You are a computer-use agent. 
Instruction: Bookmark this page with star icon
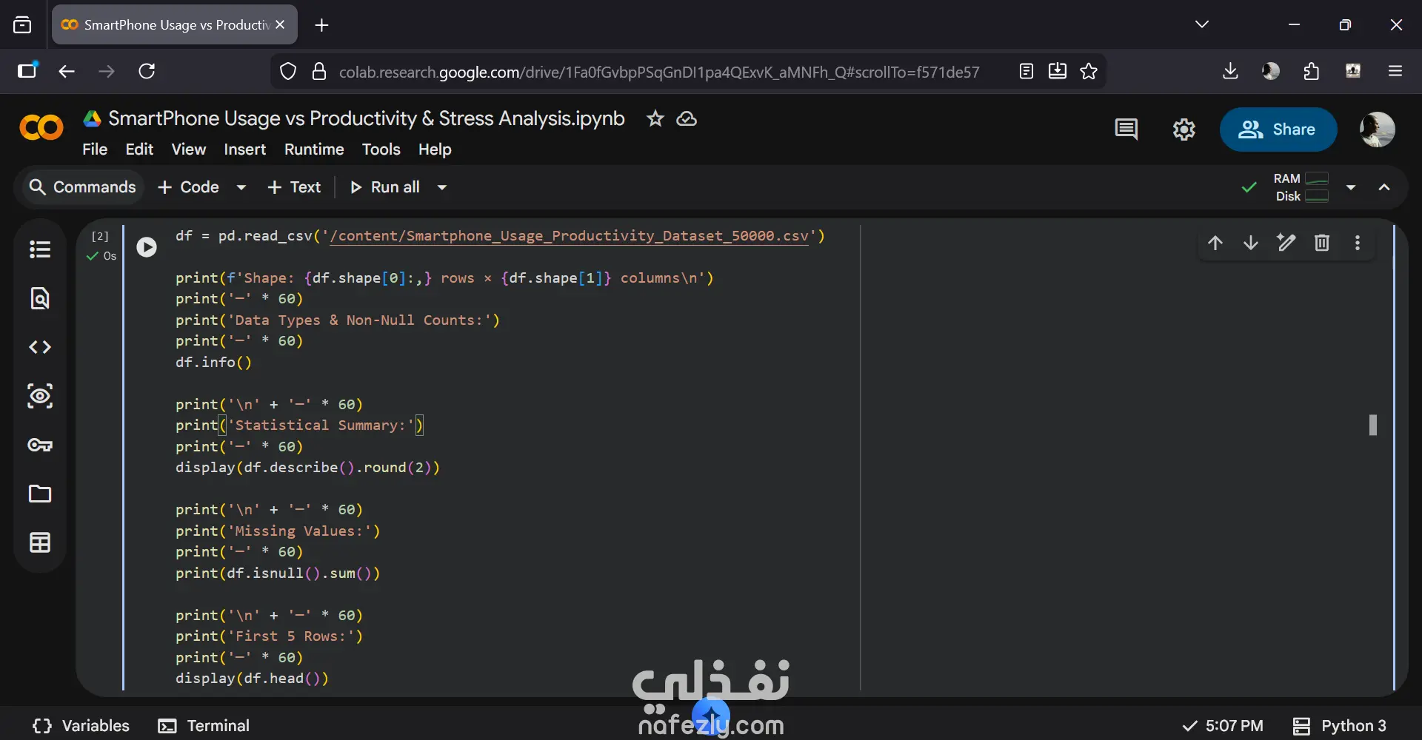1089,71
